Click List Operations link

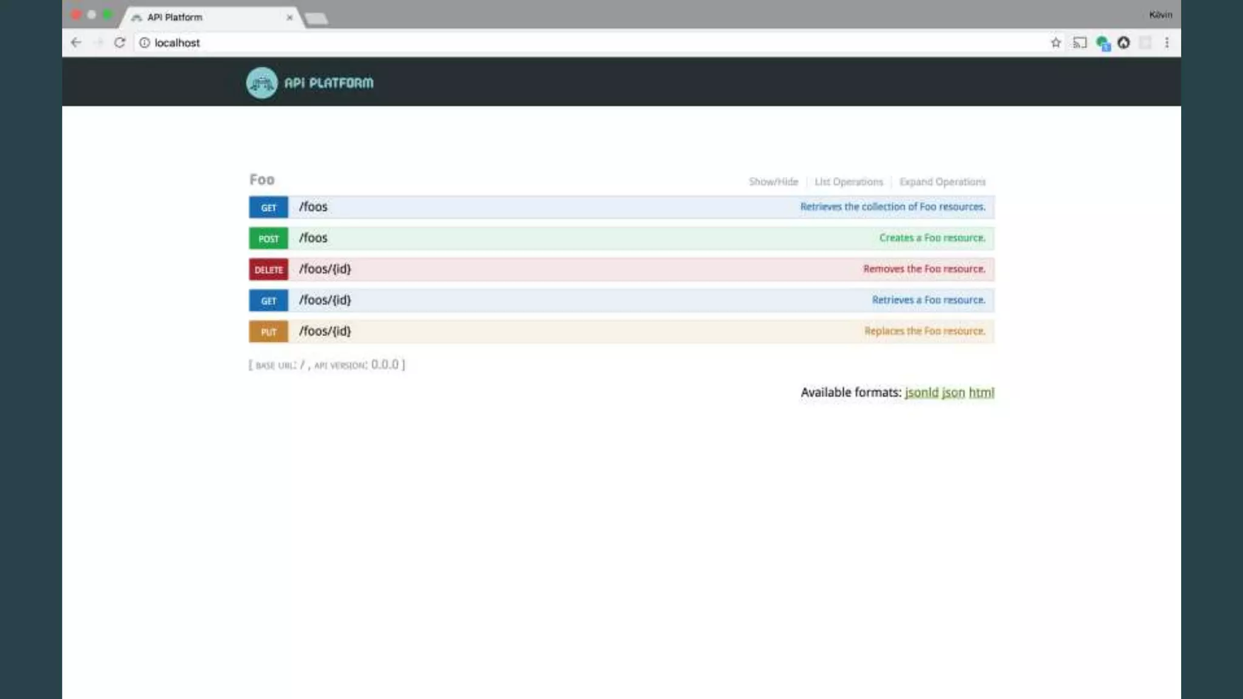click(x=848, y=181)
